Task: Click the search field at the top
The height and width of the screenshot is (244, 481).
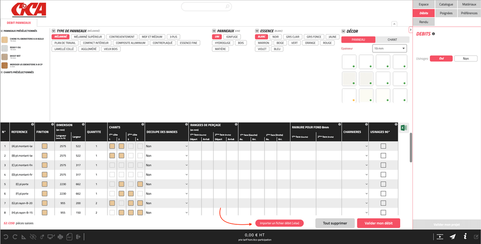Action: 206,7
